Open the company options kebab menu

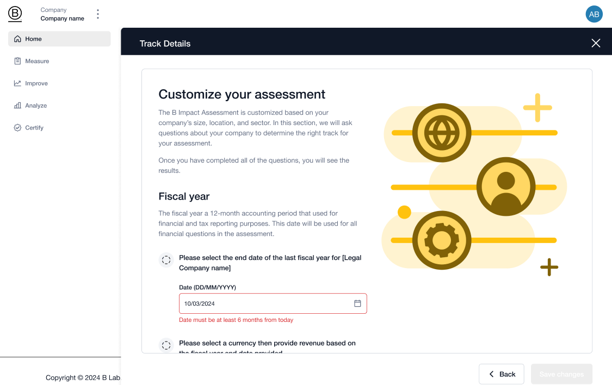pos(97,14)
